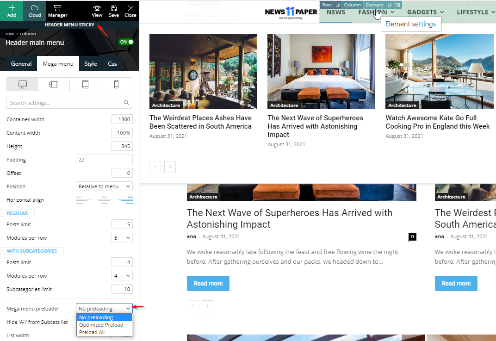496x341 pixels.
Task: Open the bedroom architecture thumbnail
Action: tap(321, 72)
